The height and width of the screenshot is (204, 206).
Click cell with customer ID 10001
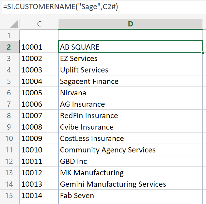39,47
